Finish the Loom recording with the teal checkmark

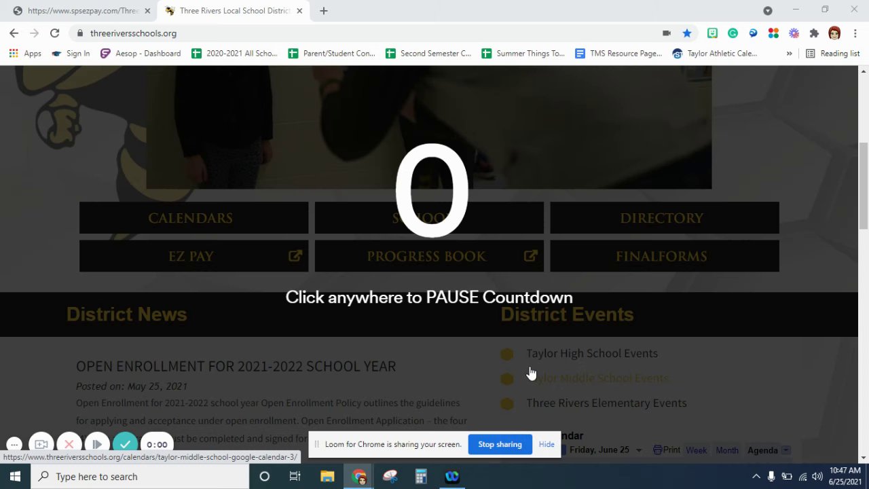point(125,444)
